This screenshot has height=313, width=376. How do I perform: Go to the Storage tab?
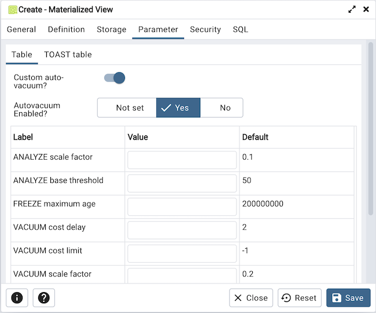click(112, 30)
